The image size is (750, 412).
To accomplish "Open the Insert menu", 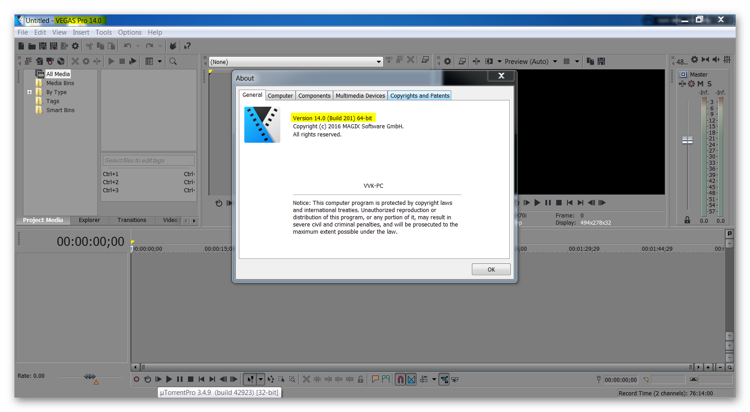I will pyautogui.click(x=81, y=32).
